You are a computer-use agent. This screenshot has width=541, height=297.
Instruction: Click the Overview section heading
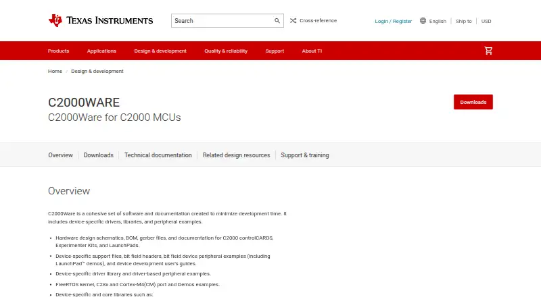click(69, 191)
